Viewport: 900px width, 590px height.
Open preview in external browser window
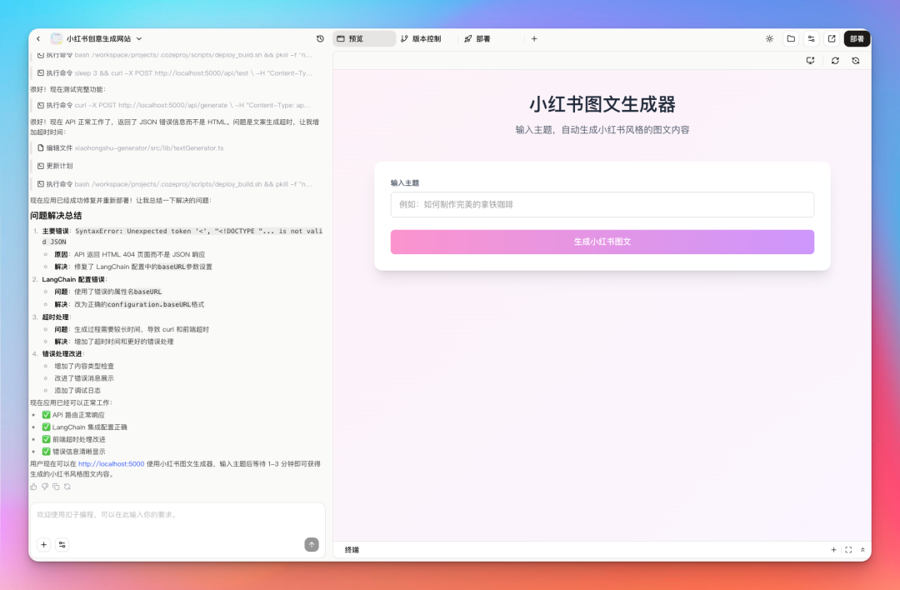pos(831,38)
